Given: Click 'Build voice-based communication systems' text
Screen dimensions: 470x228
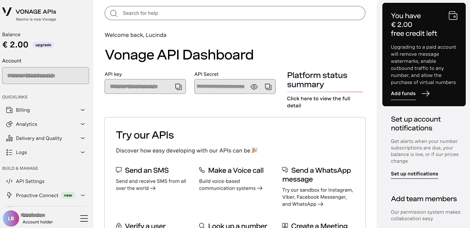Looking at the screenshot, I should pyautogui.click(x=230, y=185).
